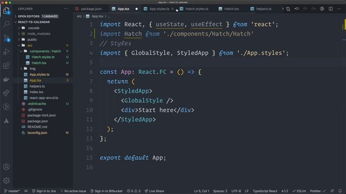The width and height of the screenshot is (346, 194).
Task: Switch to the App.styles.ts tab
Action: click(159, 9)
